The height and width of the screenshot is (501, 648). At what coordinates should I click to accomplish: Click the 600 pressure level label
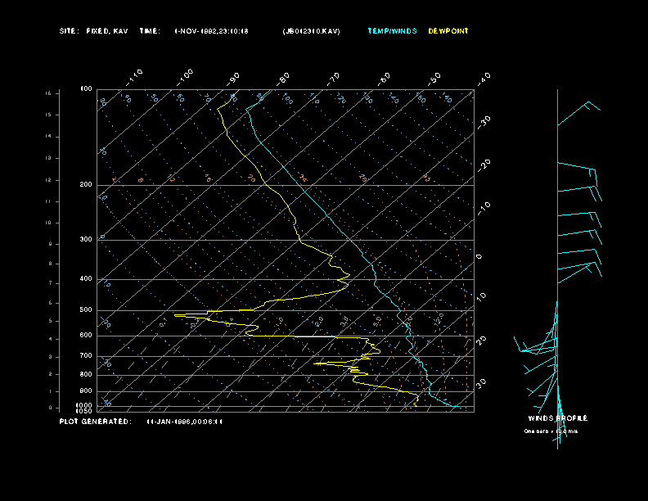tap(86, 336)
